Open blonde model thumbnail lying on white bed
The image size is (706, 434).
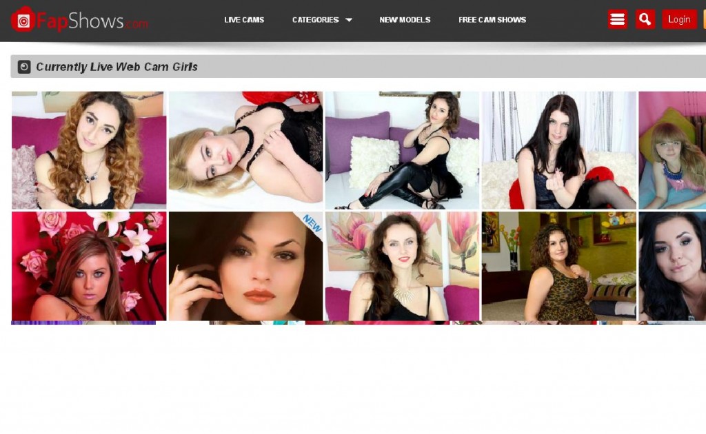[245, 150]
